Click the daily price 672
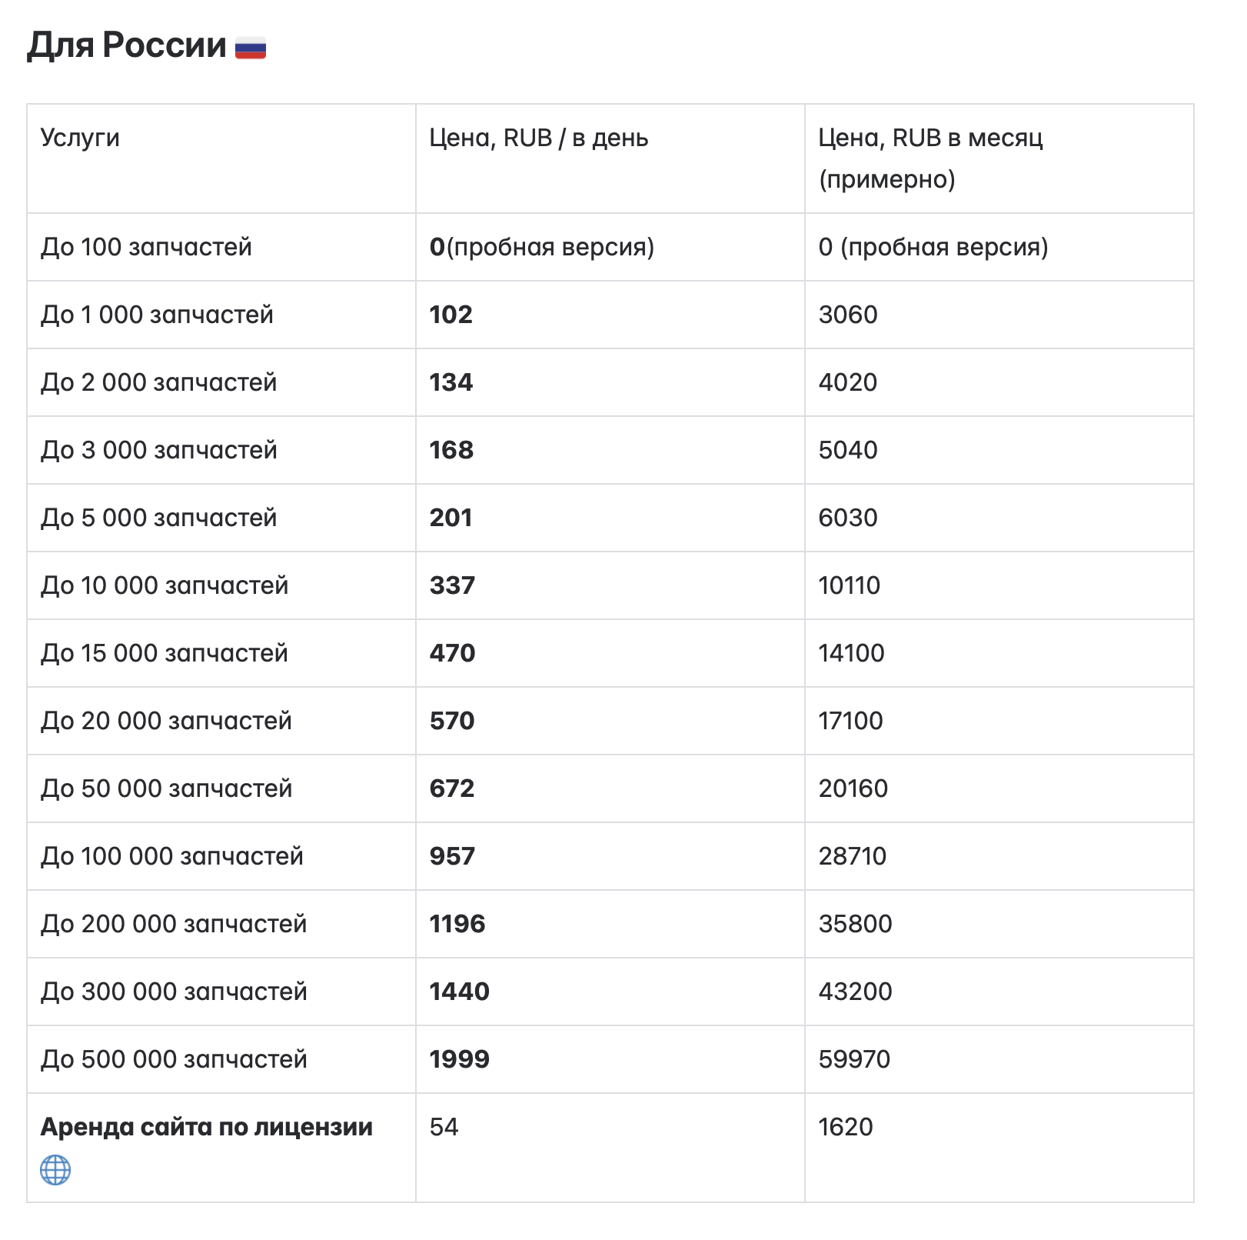The width and height of the screenshot is (1247, 1240). (452, 788)
